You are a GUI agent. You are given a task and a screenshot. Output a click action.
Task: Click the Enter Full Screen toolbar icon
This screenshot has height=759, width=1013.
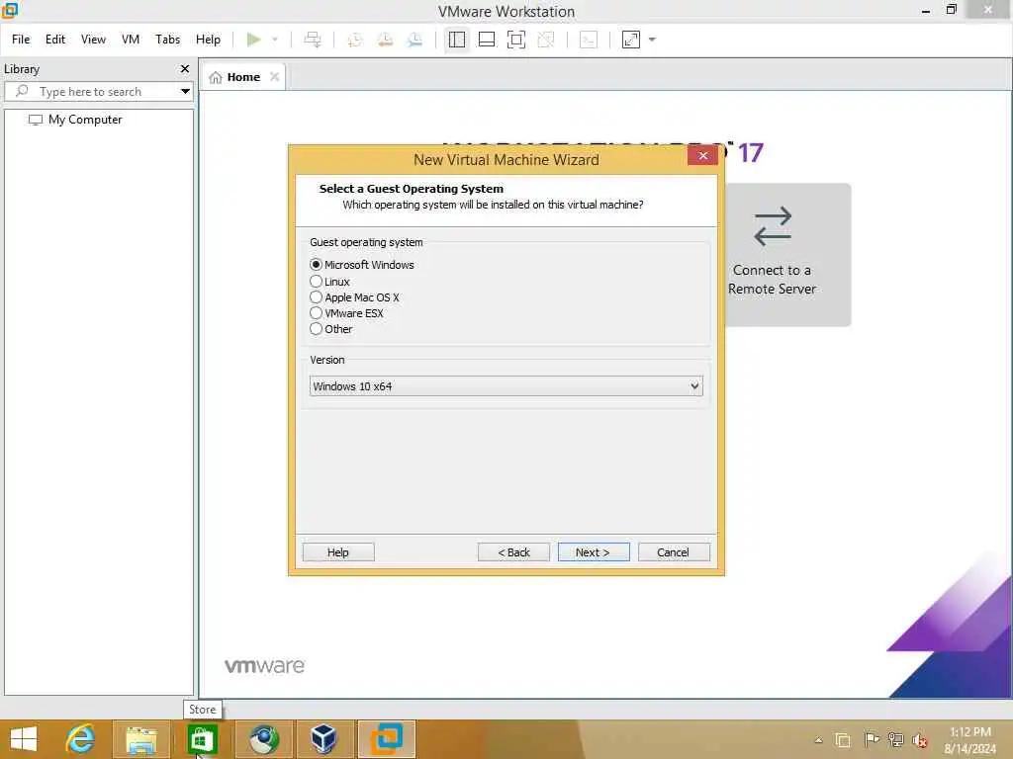(516, 40)
